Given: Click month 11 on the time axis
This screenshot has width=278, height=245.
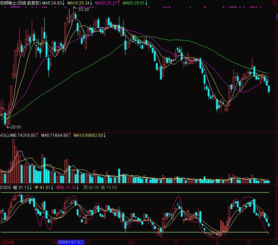Looking at the screenshot, I should pyautogui.click(x=88, y=242).
